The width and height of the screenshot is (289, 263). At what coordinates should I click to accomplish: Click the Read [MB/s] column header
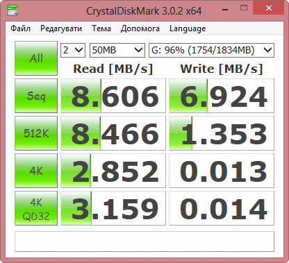click(x=113, y=69)
